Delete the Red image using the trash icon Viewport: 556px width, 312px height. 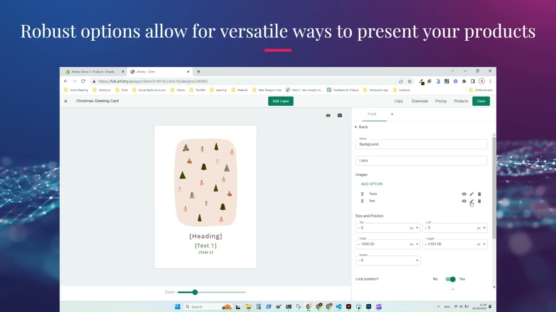pos(480,201)
